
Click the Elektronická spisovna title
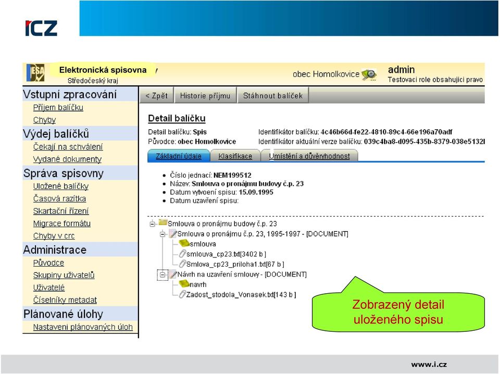103,70
